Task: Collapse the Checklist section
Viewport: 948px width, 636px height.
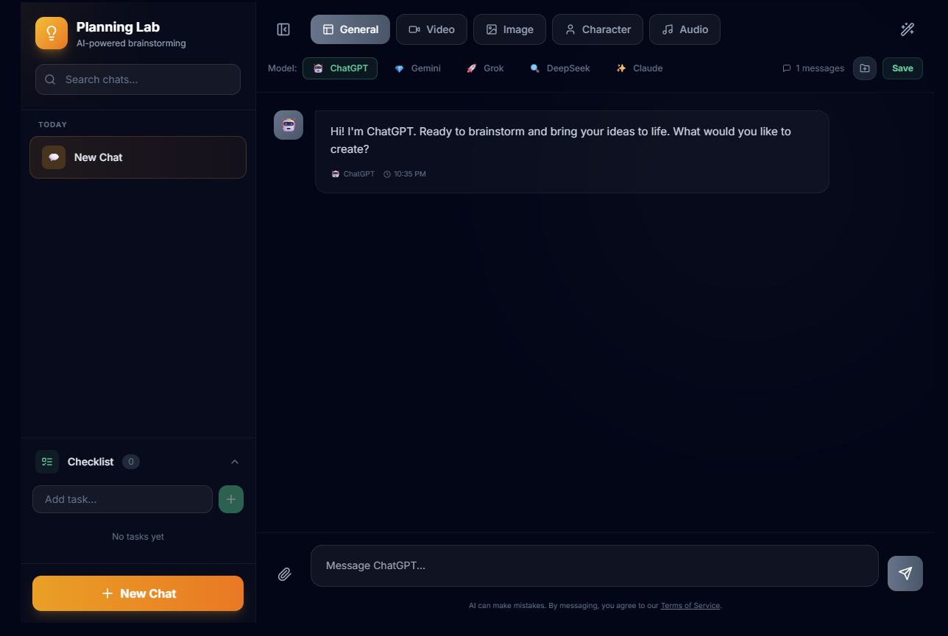Action: coord(234,462)
